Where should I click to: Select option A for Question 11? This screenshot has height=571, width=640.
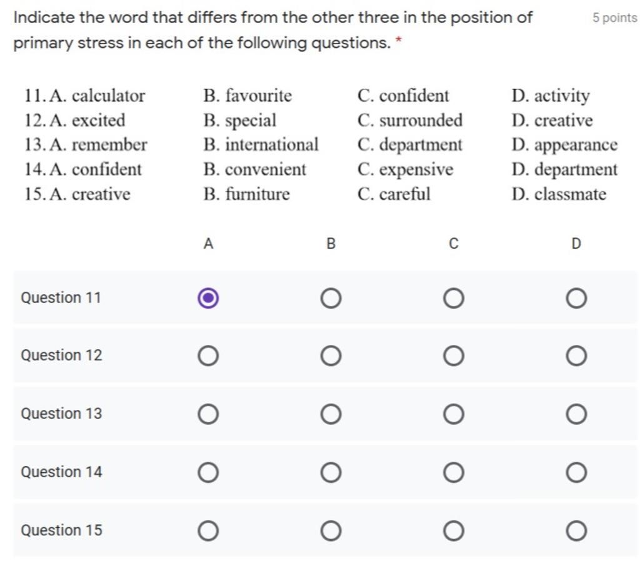tap(208, 298)
